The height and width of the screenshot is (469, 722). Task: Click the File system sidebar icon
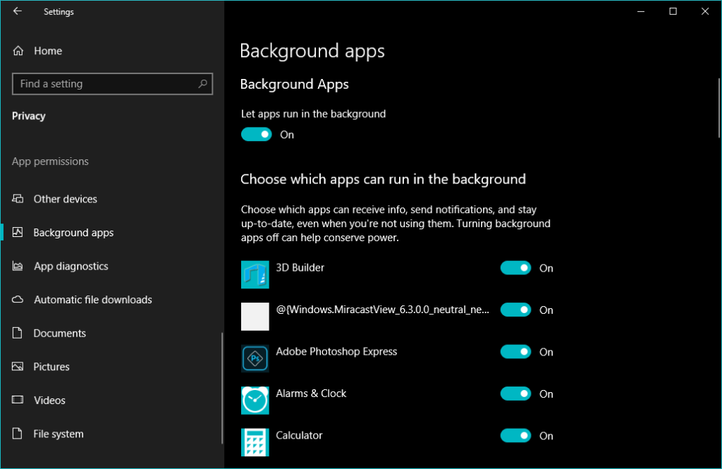click(x=19, y=434)
